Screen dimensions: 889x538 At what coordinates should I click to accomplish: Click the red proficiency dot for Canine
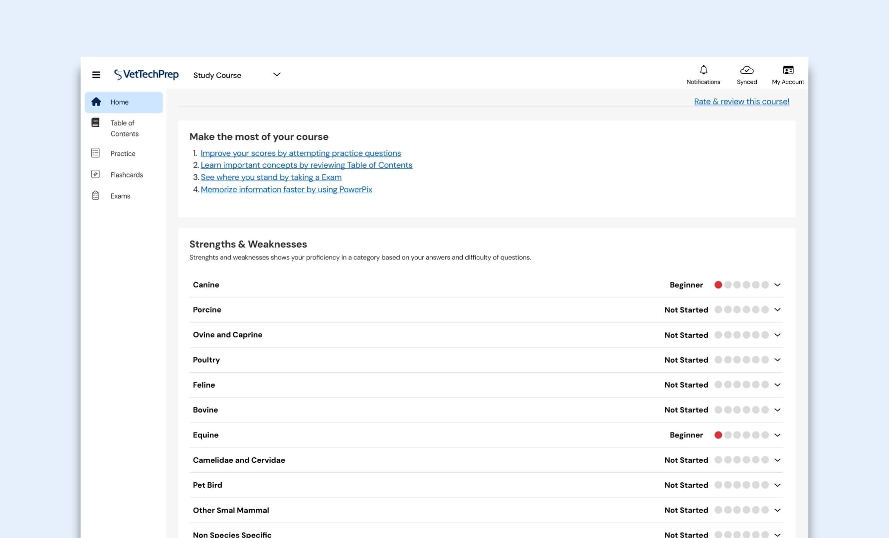coord(718,285)
